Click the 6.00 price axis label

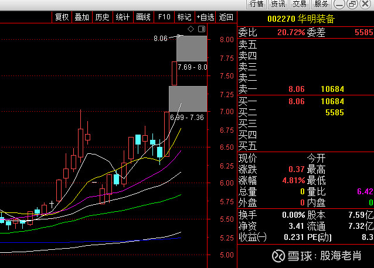click(x=227, y=183)
